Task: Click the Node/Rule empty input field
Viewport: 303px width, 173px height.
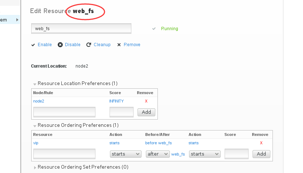Action: 64,112
